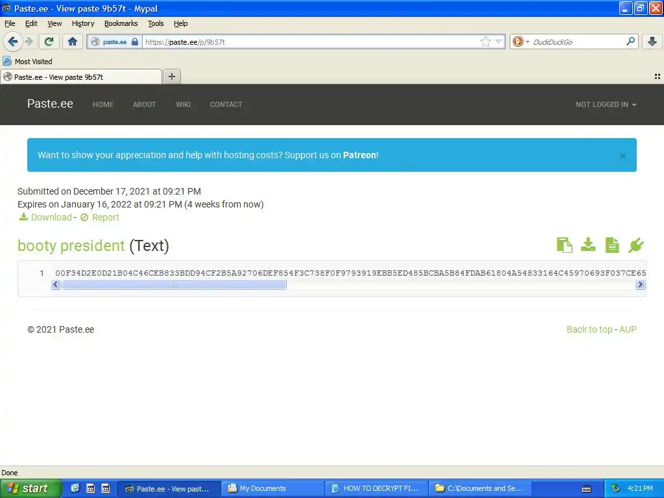This screenshot has height=498, width=664.
Task: Open the Tools menu
Action: [156, 24]
